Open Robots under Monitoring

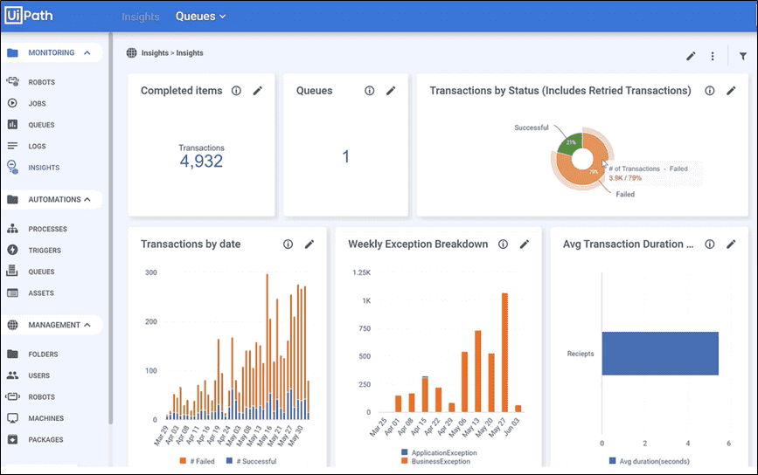click(x=41, y=82)
